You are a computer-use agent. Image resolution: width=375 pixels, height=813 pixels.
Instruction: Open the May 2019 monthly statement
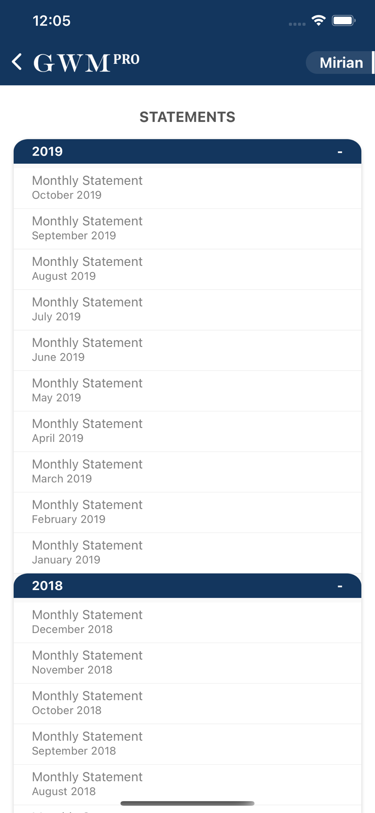(187, 391)
